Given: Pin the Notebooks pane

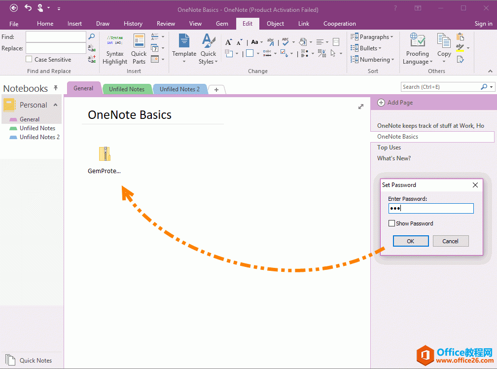Looking at the screenshot, I should tap(56, 88).
